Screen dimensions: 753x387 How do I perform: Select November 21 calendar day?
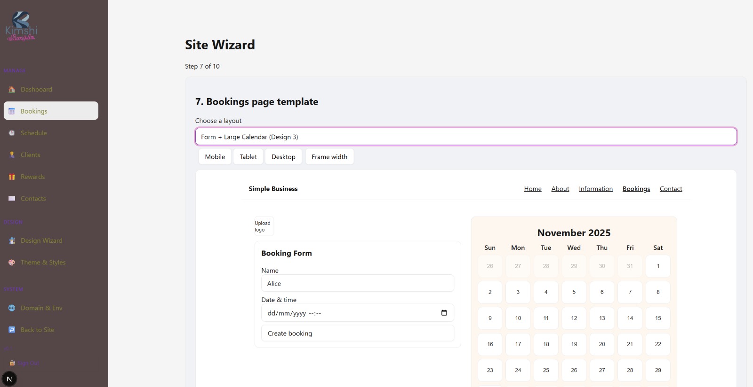[x=630, y=344]
